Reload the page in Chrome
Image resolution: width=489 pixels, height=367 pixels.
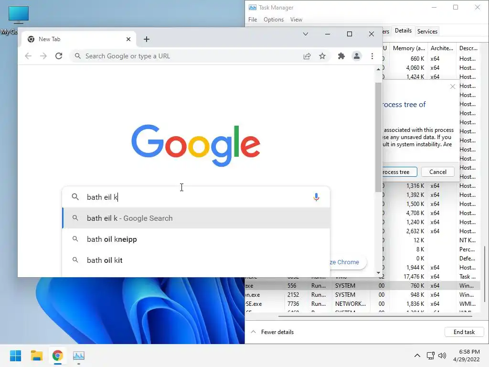[x=59, y=56]
